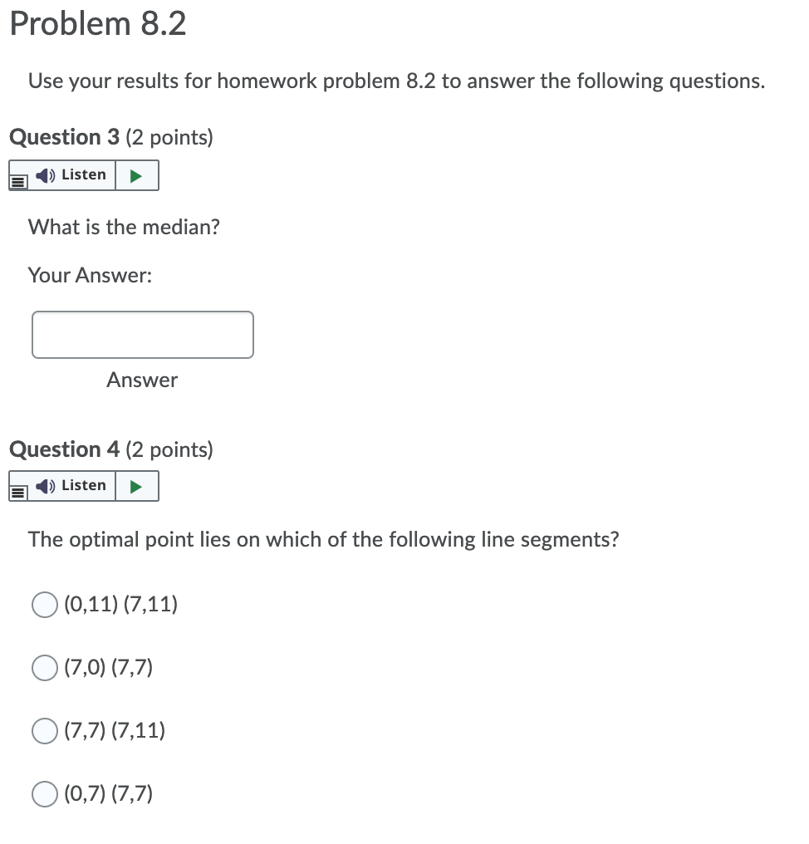Image resolution: width=809 pixels, height=844 pixels.
Task: Click the text-lines icon on Question 3's Listen toolbar
Action: click(x=18, y=180)
